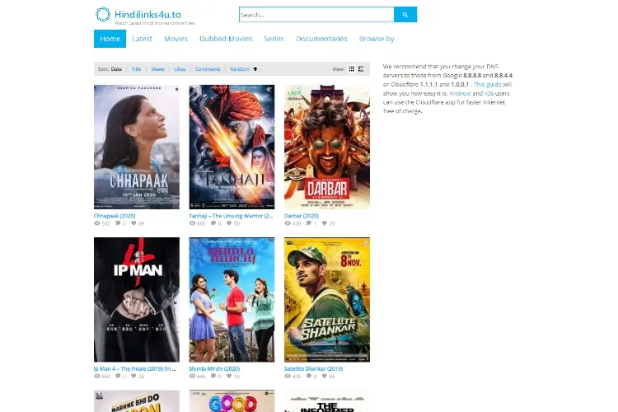Open 'This guide' DNS link
The image size is (618, 412).
tap(487, 84)
